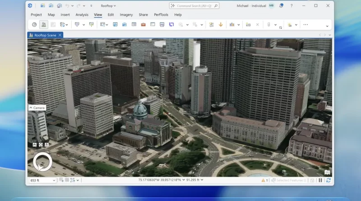Select the Local Scene buildings icon

(43, 25)
